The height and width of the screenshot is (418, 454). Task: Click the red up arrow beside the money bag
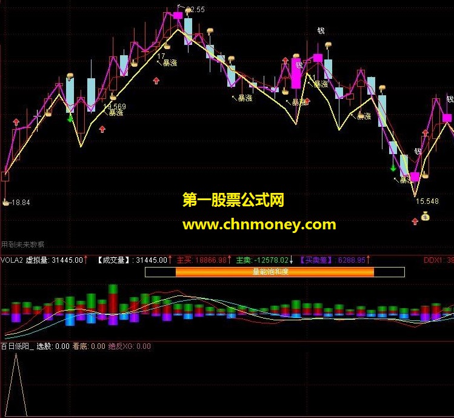click(415, 221)
